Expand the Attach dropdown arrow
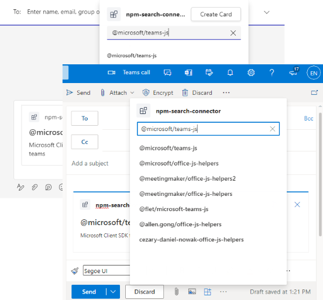Viewport: 323px width, 300px height. point(132,92)
